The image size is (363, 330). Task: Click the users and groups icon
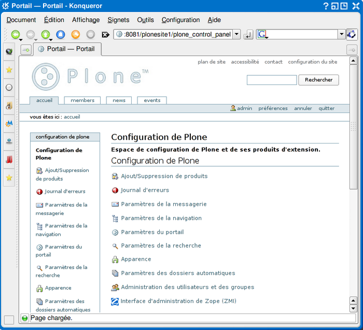tap(115, 288)
